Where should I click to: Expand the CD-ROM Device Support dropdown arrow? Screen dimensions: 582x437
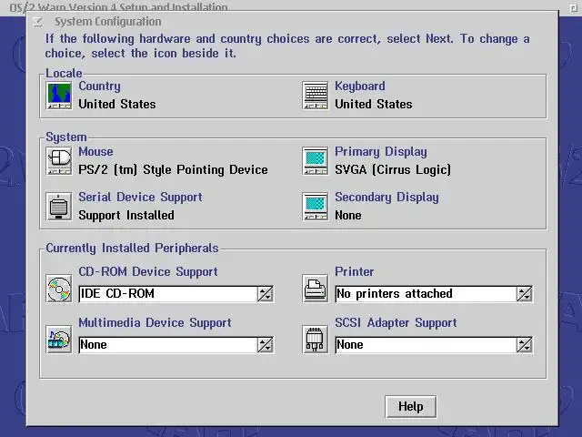(265, 294)
